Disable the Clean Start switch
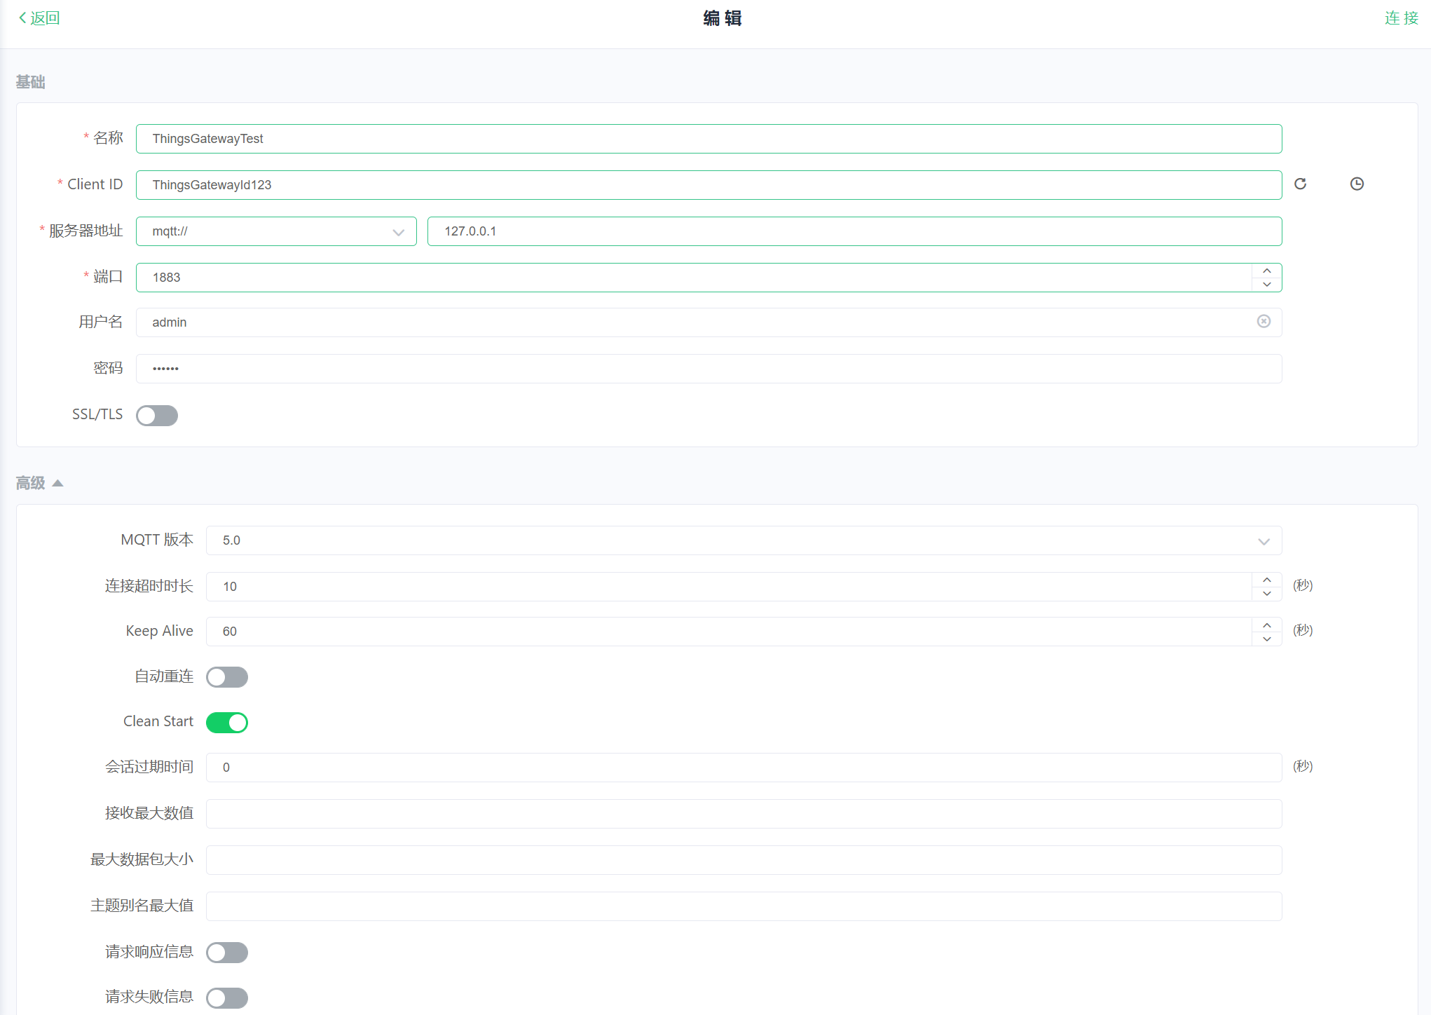Viewport: 1431px width, 1015px height. pyautogui.click(x=227, y=723)
